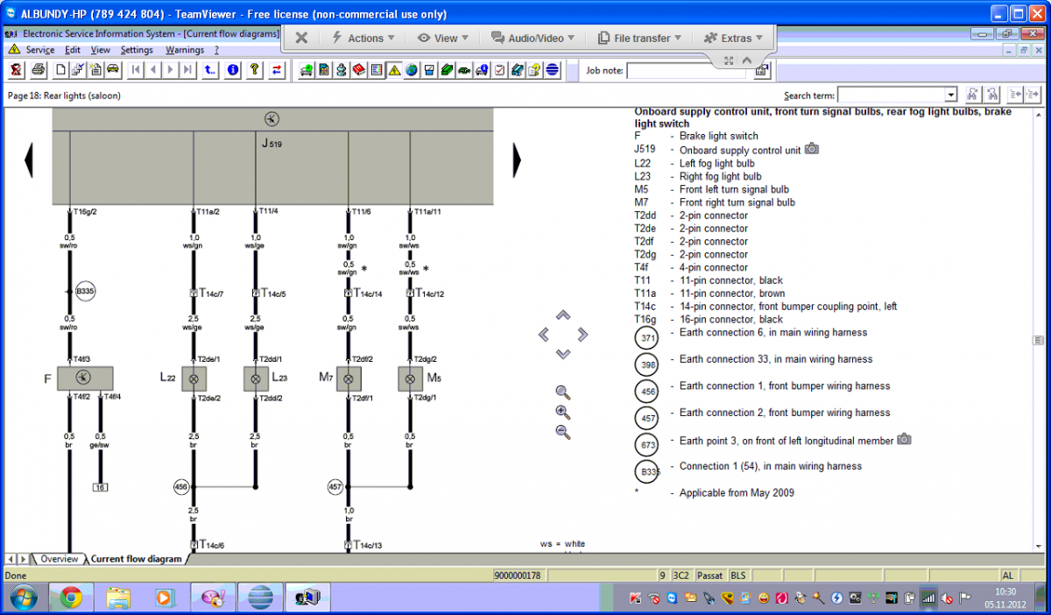Screen dimensions: 1051x615
Task: Go to the previous page arrow
Action: pos(153,70)
